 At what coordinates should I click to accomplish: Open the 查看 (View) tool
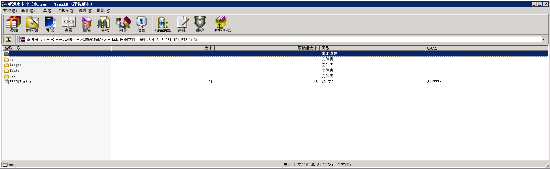point(69,24)
